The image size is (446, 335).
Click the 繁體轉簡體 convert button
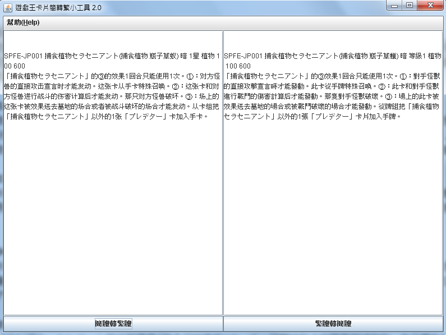click(x=333, y=324)
